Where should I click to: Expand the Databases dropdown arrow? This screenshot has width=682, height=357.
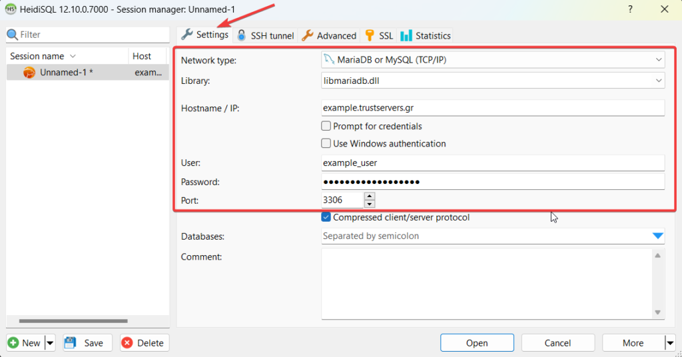point(657,236)
